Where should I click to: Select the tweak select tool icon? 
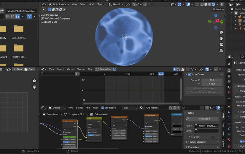(44, 10)
